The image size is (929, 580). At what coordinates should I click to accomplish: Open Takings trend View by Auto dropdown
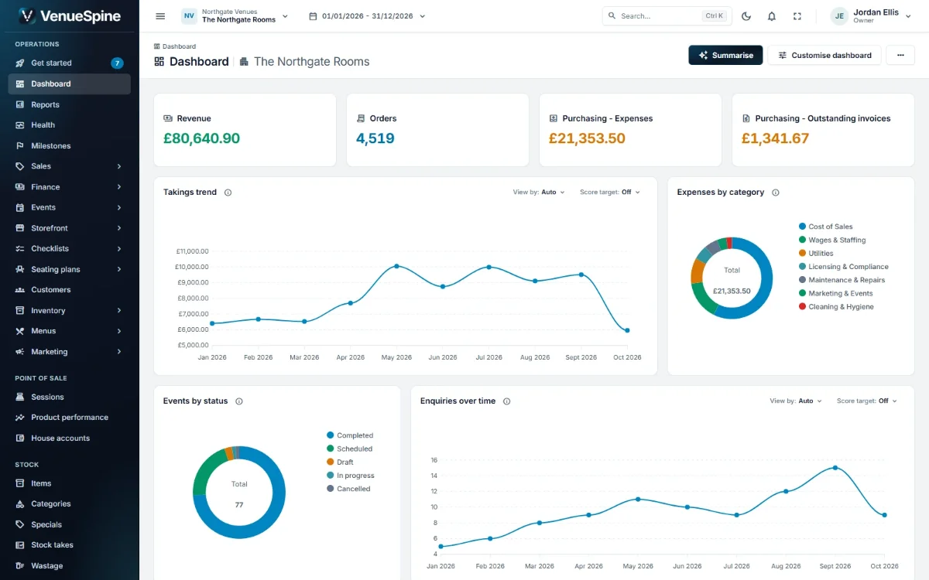click(539, 193)
